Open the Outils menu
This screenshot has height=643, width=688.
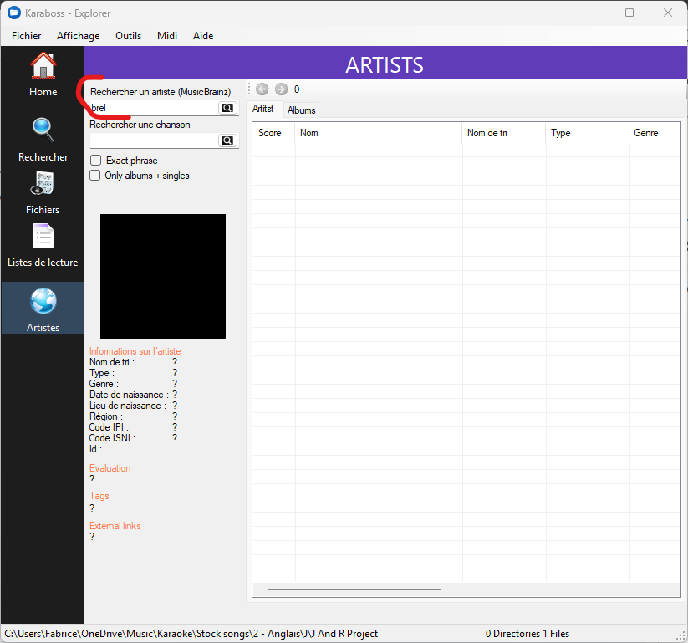pos(128,36)
